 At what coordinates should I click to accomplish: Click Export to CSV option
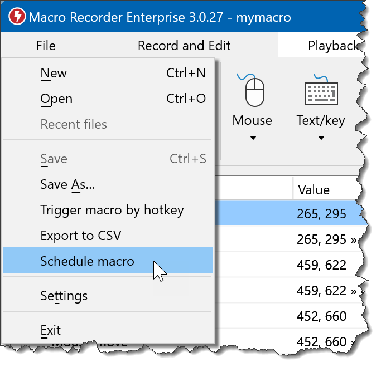coord(80,236)
